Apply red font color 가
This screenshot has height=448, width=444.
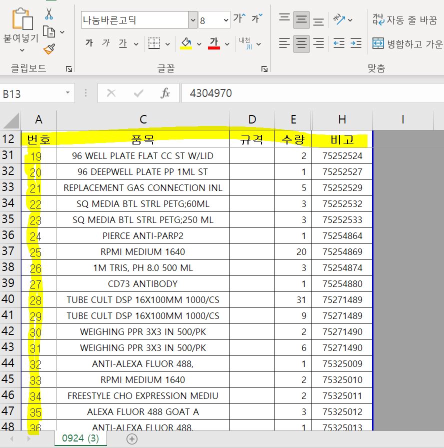click(x=214, y=43)
